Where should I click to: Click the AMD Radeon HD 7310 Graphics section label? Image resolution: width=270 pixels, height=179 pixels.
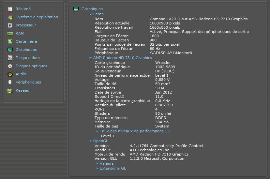click(x=122, y=58)
